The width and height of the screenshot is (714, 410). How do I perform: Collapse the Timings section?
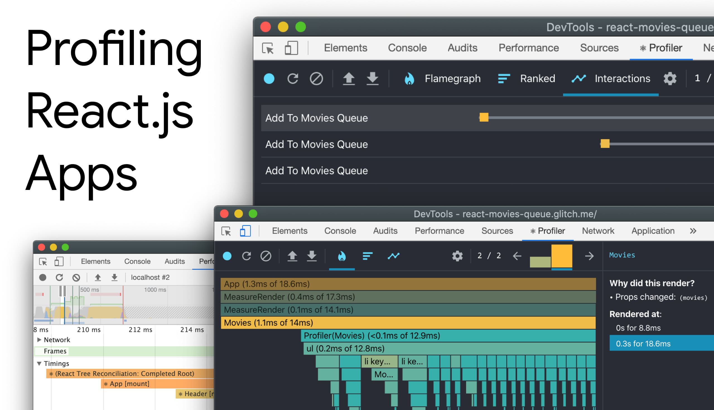click(x=39, y=363)
